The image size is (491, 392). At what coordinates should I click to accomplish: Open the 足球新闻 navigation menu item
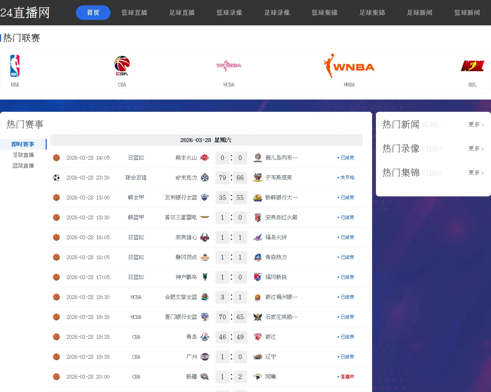(x=420, y=12)
